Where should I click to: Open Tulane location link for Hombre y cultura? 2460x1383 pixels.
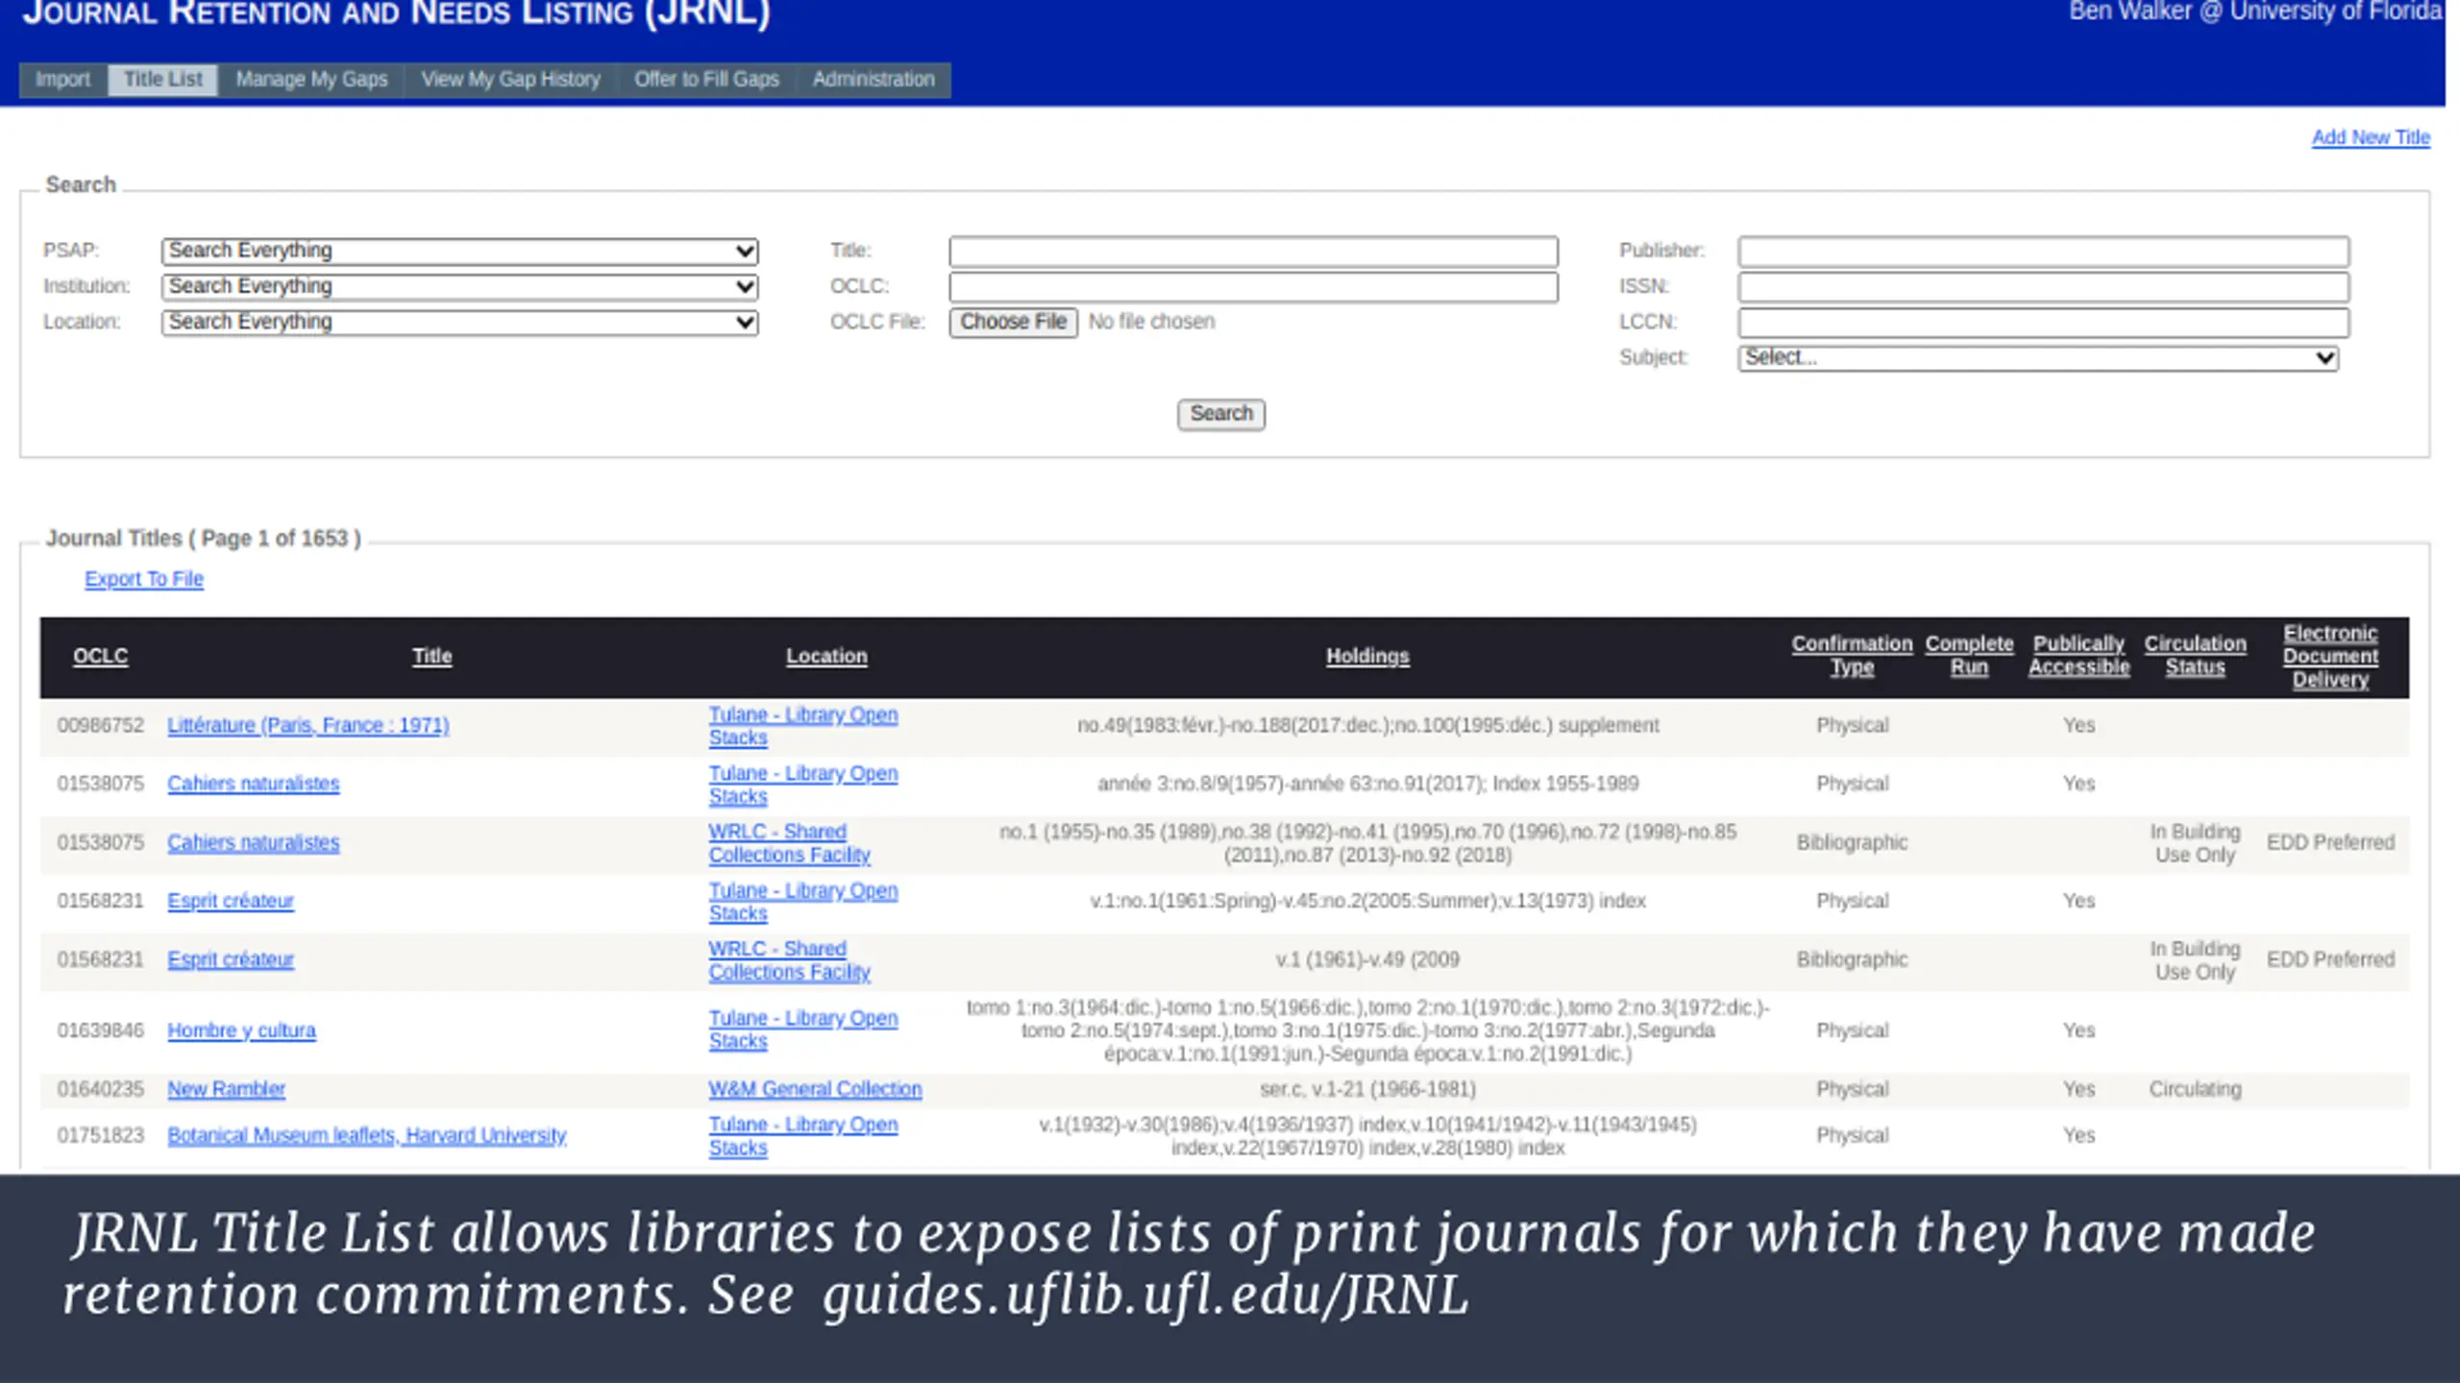click(x=803, y=1030)
